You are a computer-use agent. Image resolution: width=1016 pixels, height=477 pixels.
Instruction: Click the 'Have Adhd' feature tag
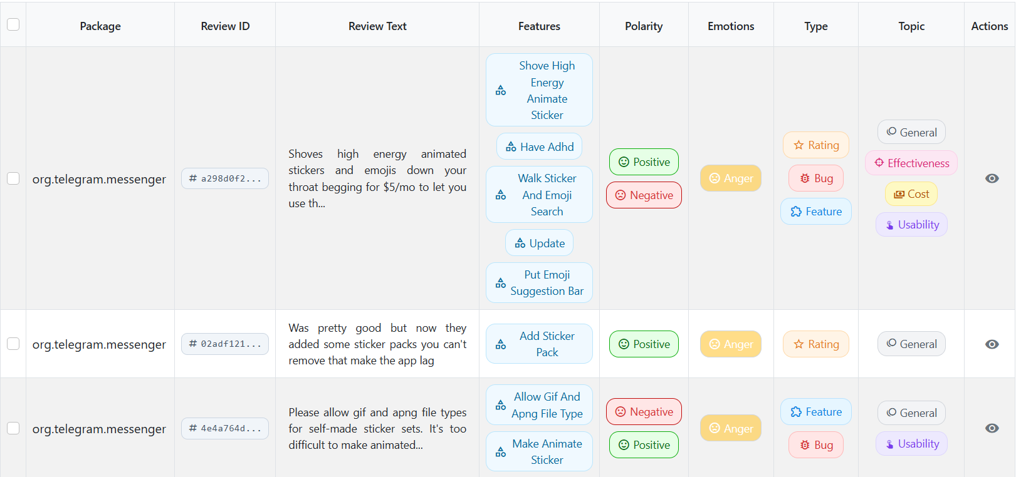pyautogui.click(x=540, y=147)
